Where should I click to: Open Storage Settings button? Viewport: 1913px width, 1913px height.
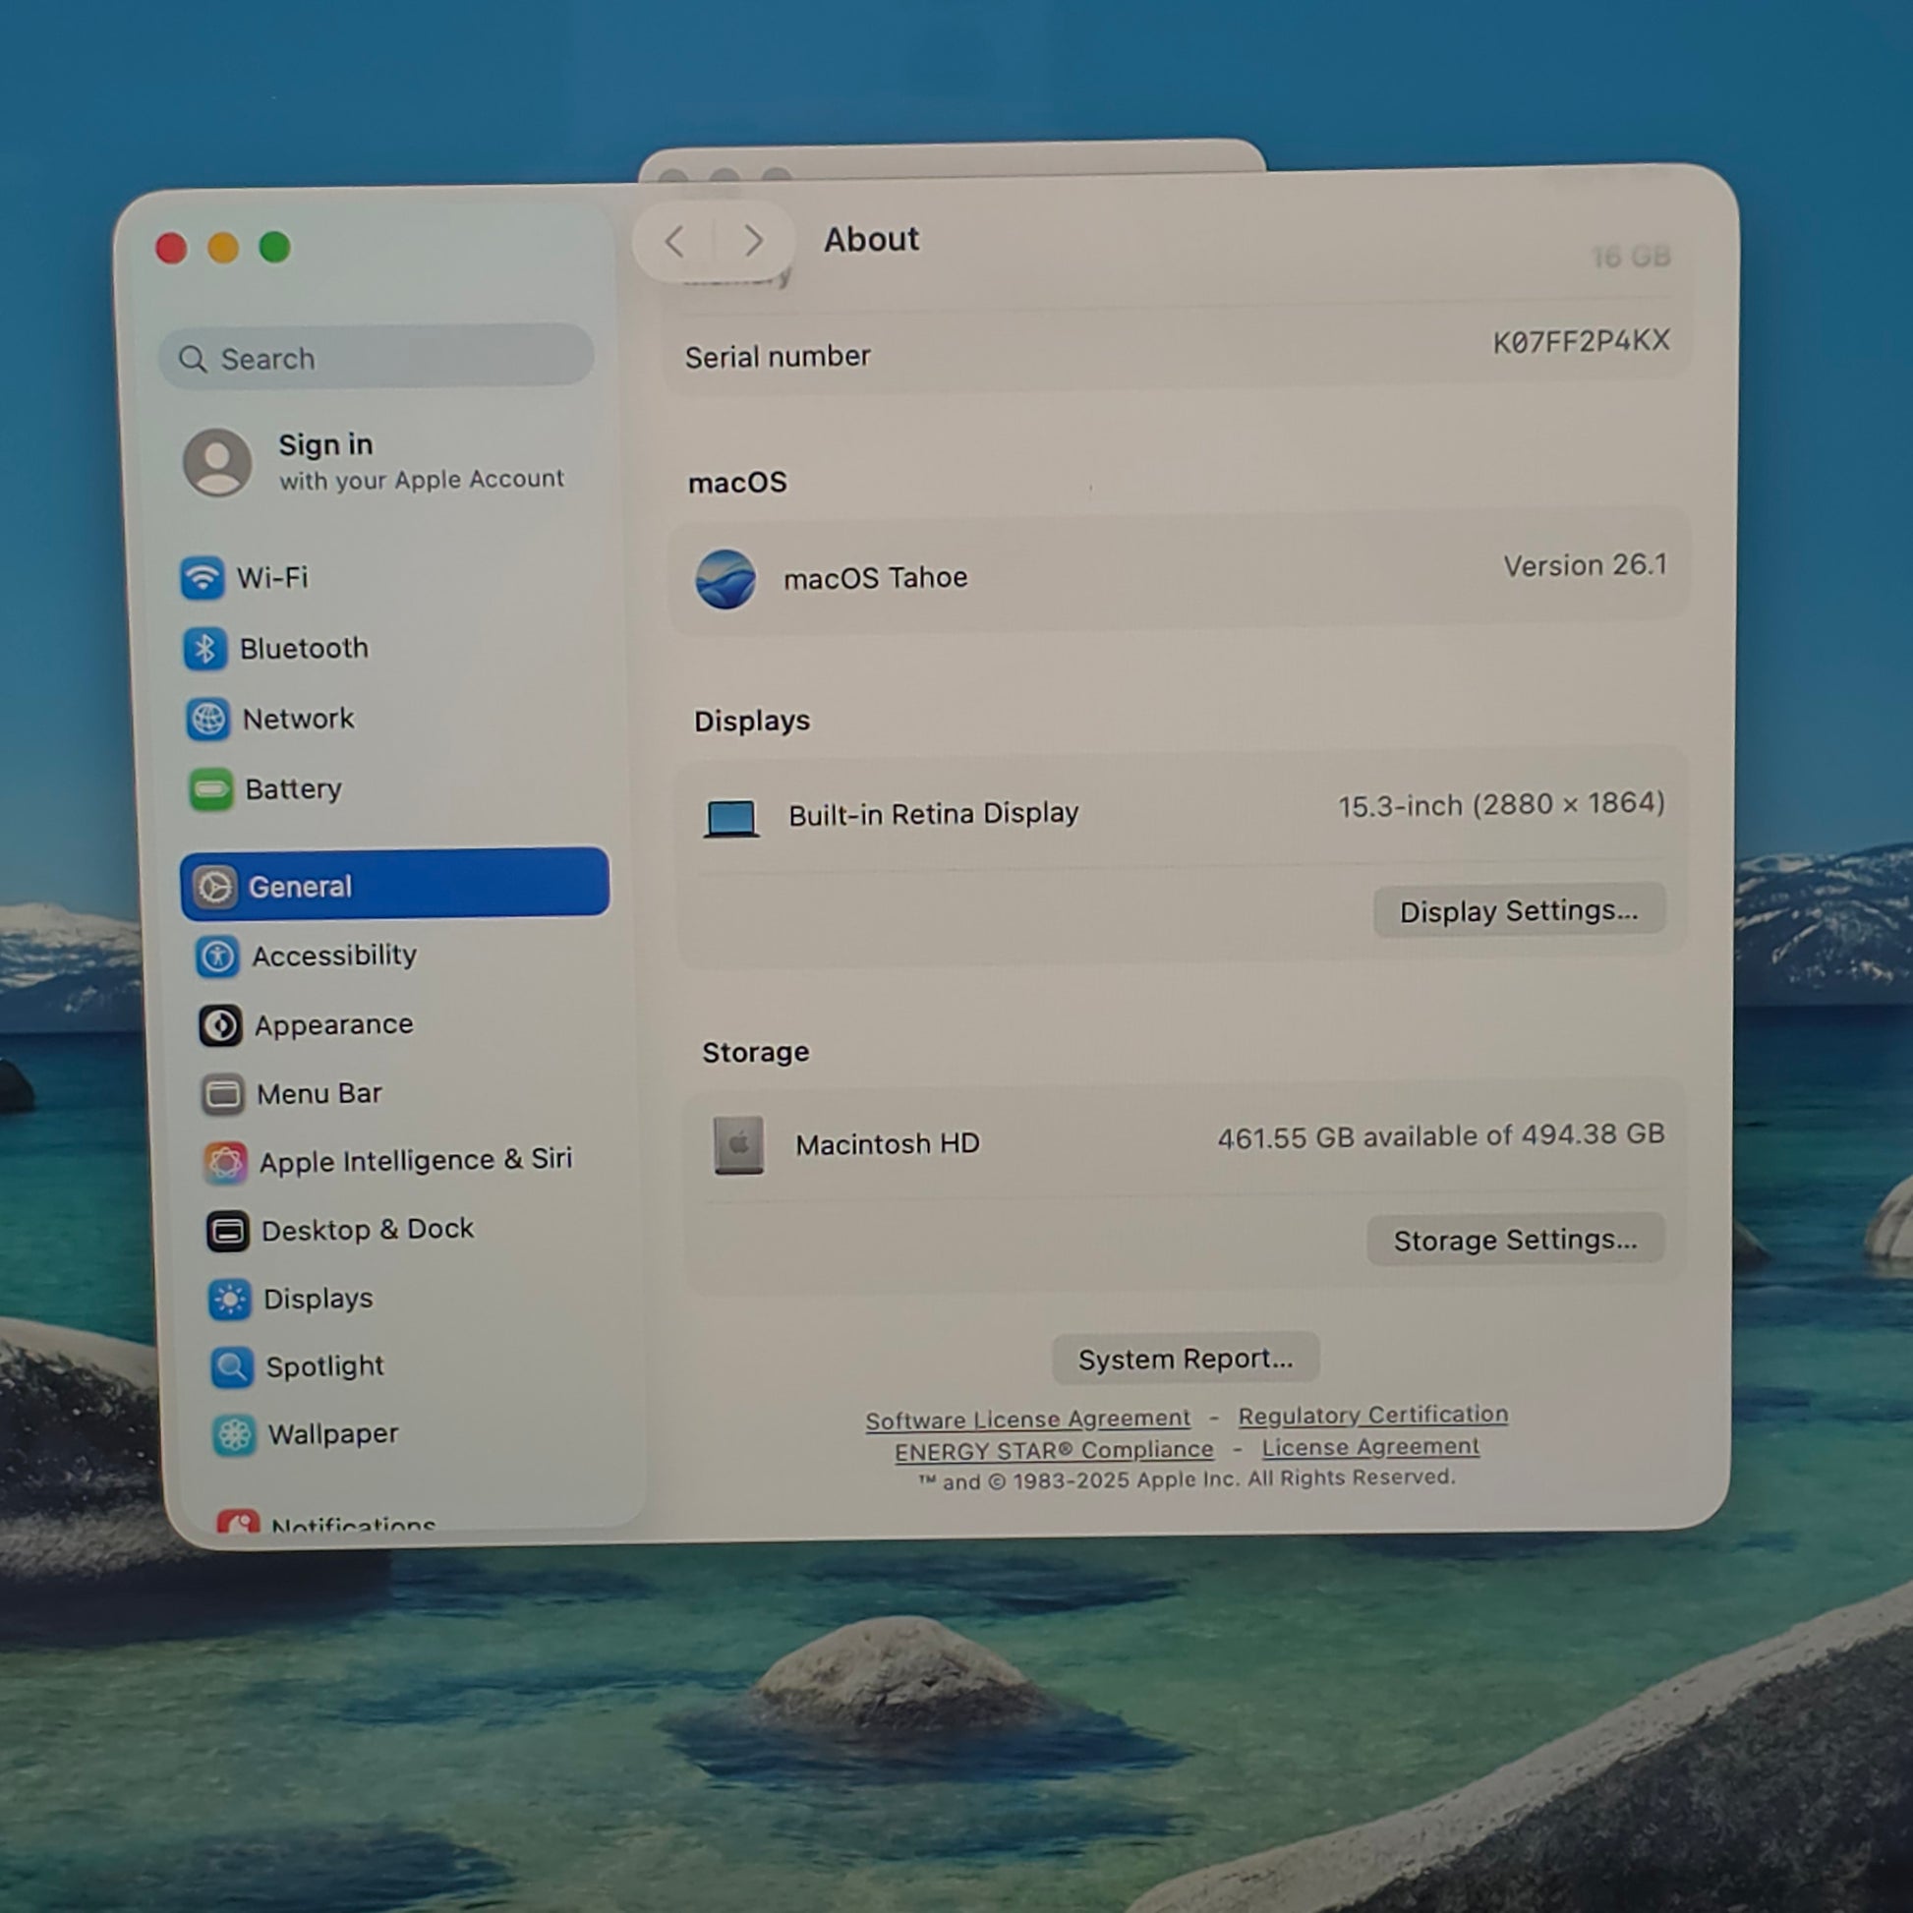[x=1515, y=1240]
